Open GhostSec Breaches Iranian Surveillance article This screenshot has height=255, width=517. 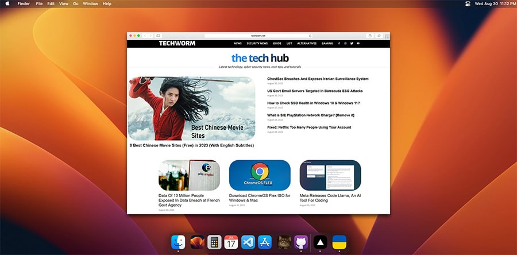[x=318, y=79]
